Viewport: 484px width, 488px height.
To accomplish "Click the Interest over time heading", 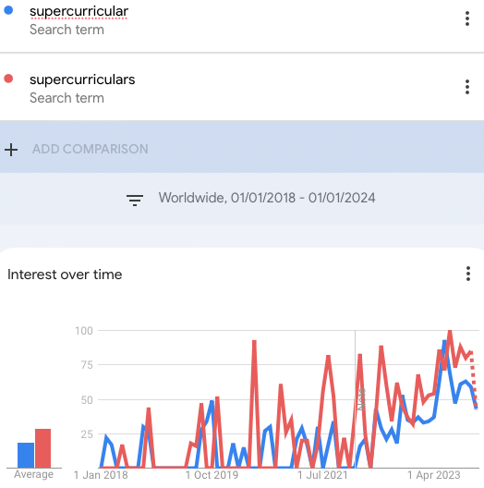I will coord(65,274).
